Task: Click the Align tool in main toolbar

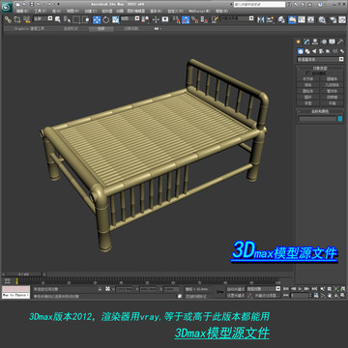Action: point(270,19)
